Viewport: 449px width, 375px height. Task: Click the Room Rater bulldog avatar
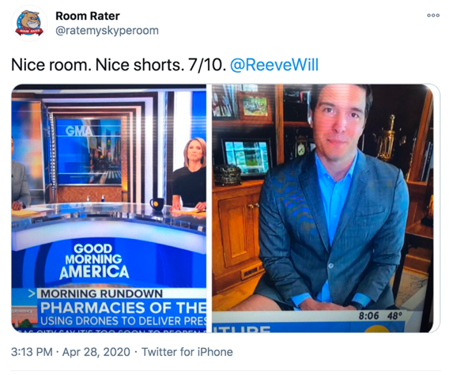pyautogui.click(x=29, y=23)
